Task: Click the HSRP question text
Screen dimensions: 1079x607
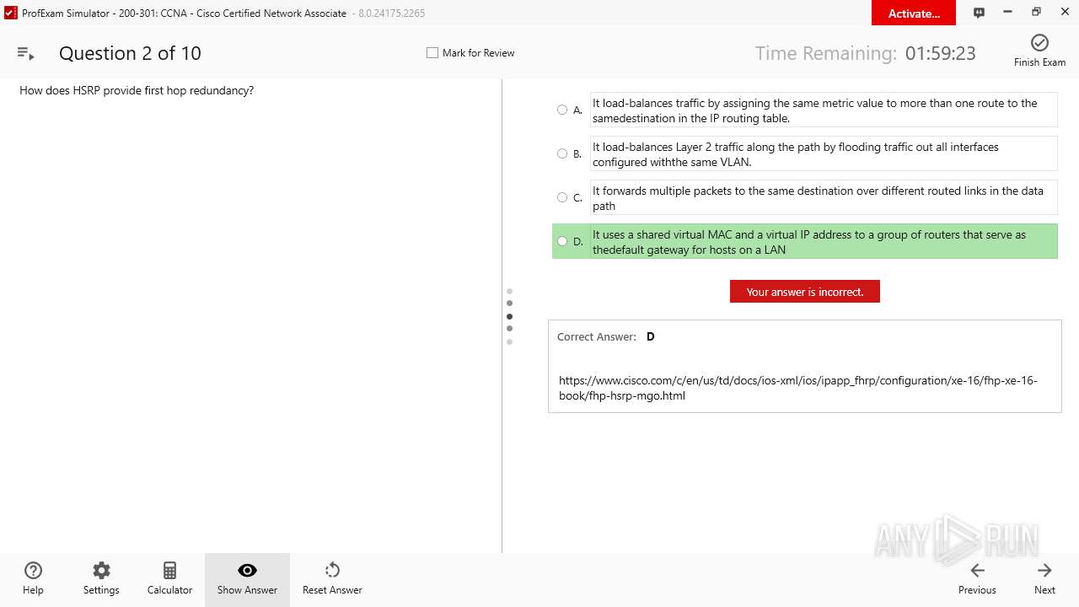Action: click(x=137, y=90)
